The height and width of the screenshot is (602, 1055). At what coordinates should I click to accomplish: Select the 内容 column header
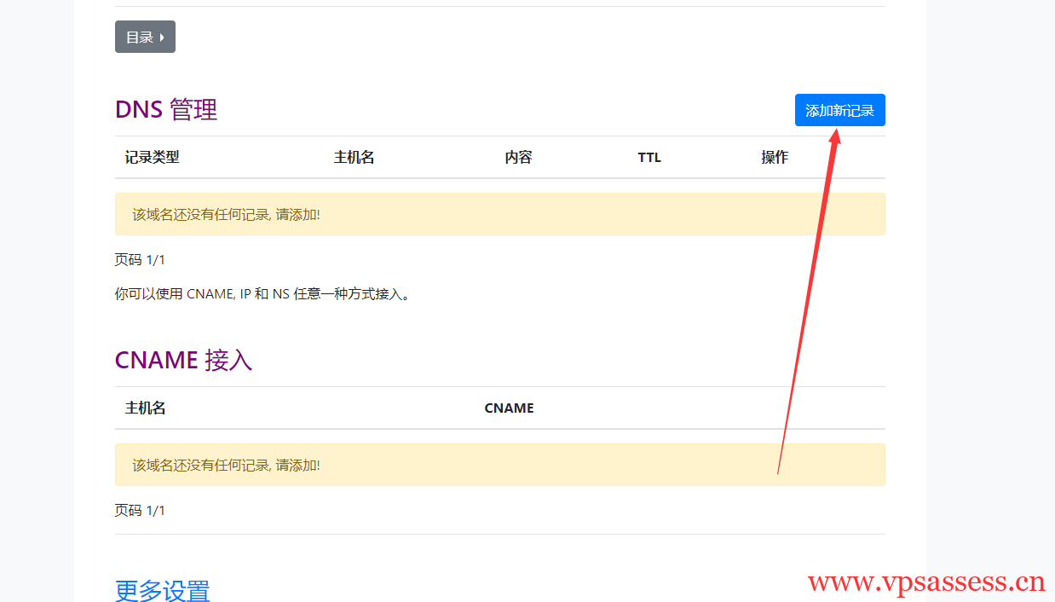520,157
